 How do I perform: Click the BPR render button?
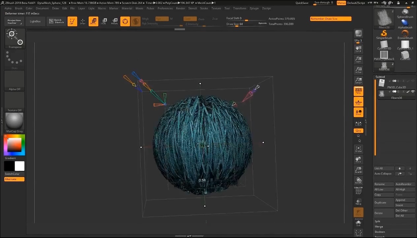(358, 33)
